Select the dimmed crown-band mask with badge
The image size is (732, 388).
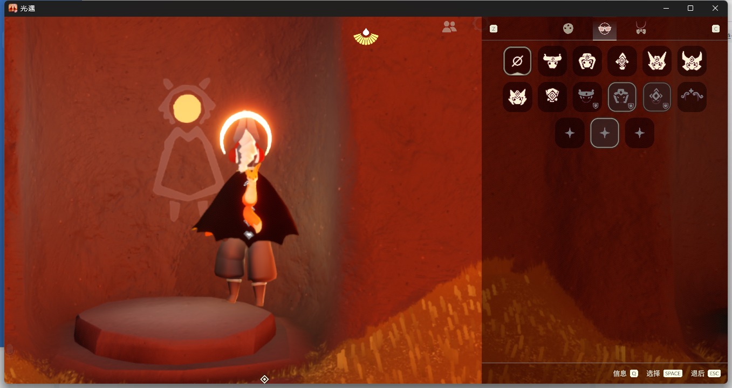(x=587, y=97)
